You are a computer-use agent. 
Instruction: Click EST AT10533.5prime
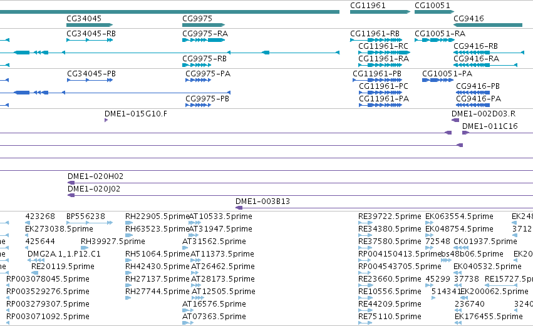tap(195, 223)
